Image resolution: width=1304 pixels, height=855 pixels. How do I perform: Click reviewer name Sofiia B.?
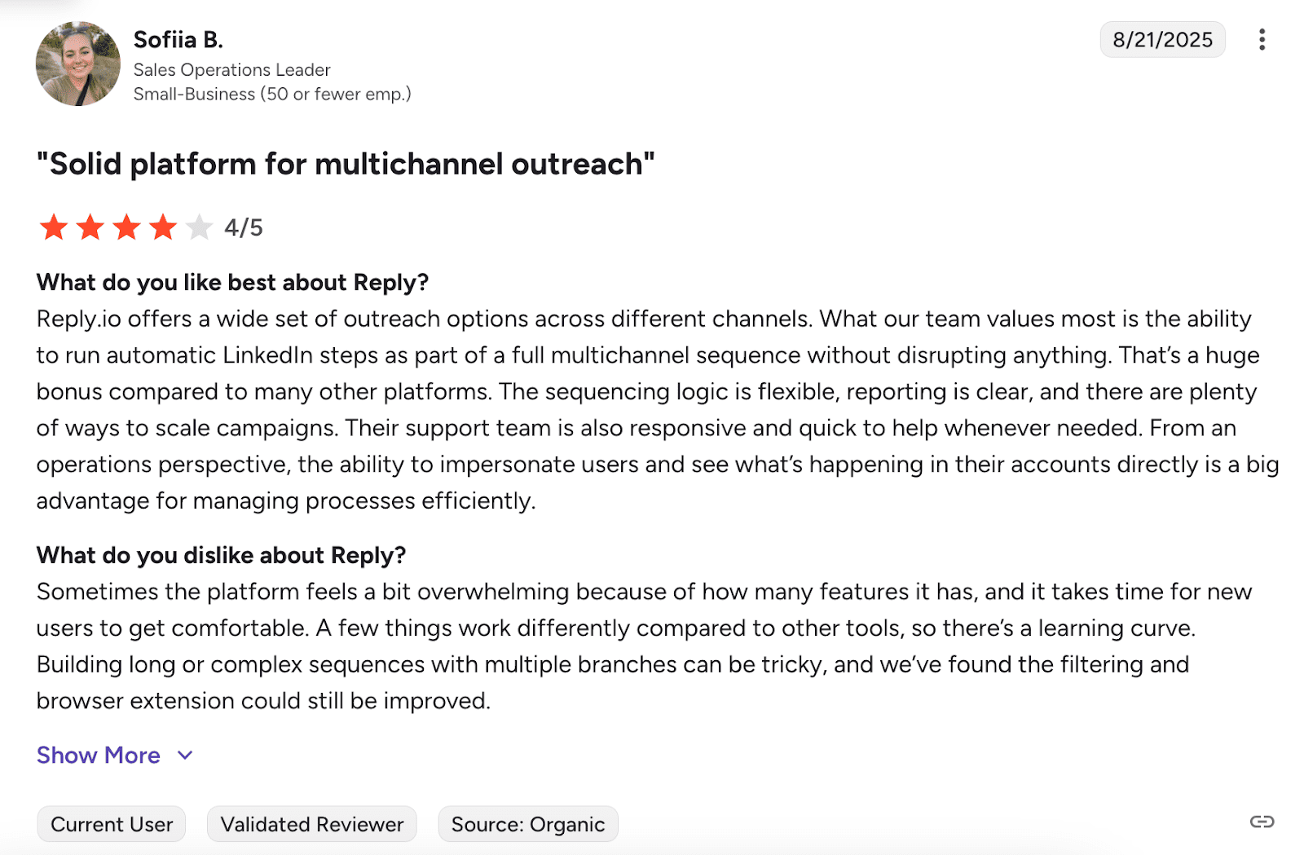[178, 40]
